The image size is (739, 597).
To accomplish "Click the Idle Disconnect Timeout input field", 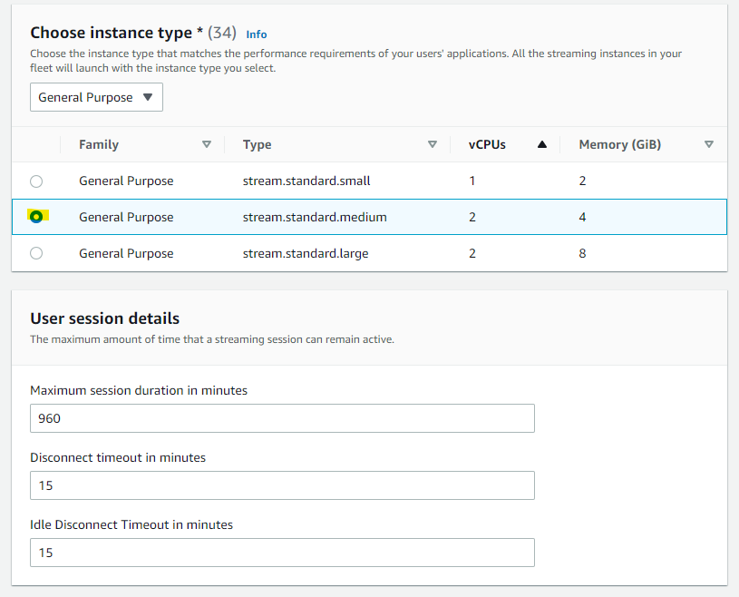I will click(x=282, y=553).
